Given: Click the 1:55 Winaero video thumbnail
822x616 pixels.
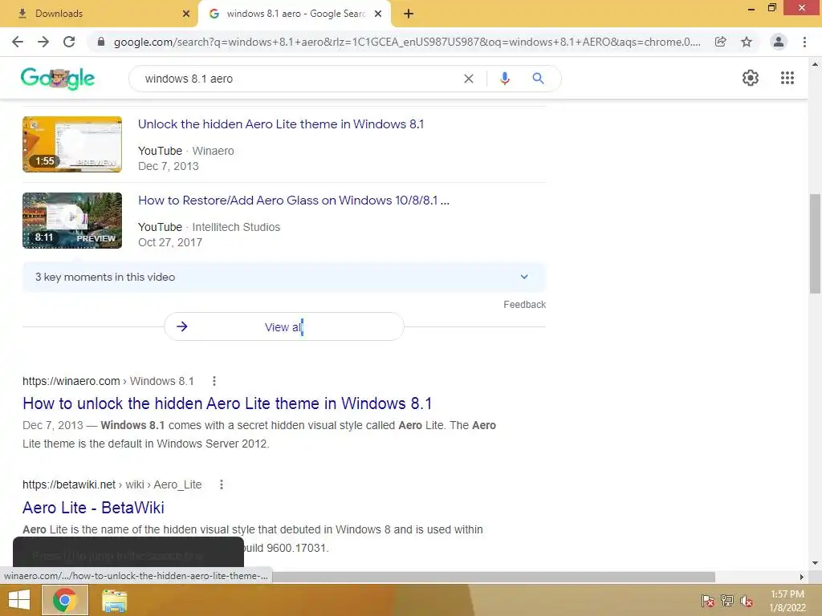Looking at the screenshot, I should click(x=72, y=144).
